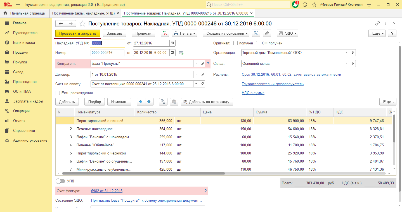The image size is (402, 212).
Task: Expand the Создать на основании dropdown
Action: point(226,33)
